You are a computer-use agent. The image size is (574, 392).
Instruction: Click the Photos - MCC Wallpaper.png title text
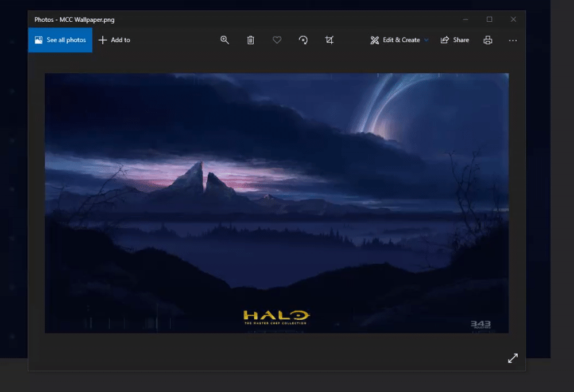74,19
